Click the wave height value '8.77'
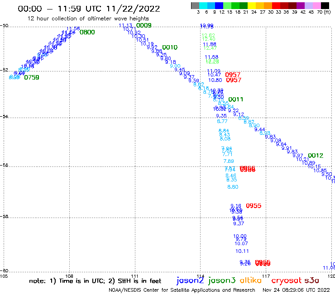Viewport: 335px width, 294px height. [222, 121]
